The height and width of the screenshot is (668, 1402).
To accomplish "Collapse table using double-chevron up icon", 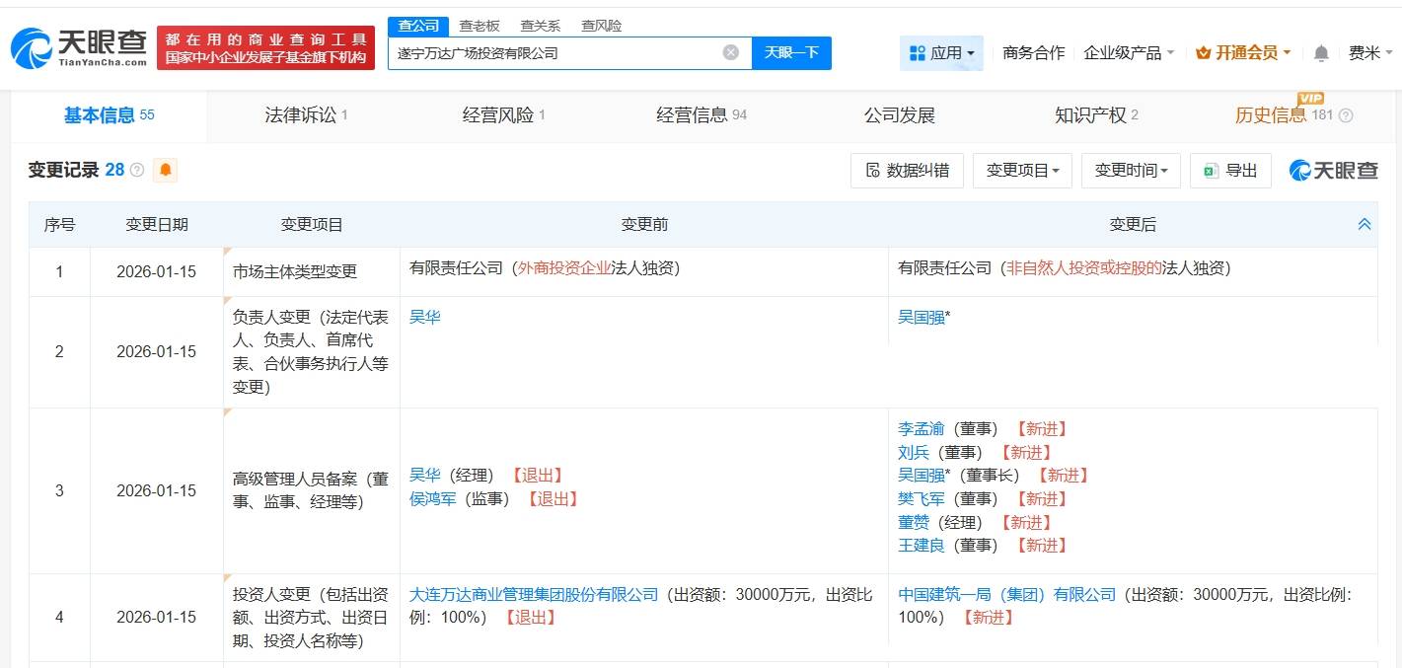I will click(1365, 224).
